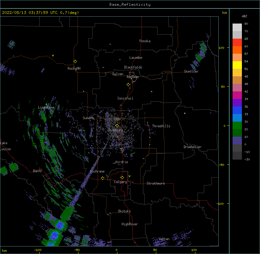Click the magenta 42 dBZ legend swatch

click(x=237, y=95)
